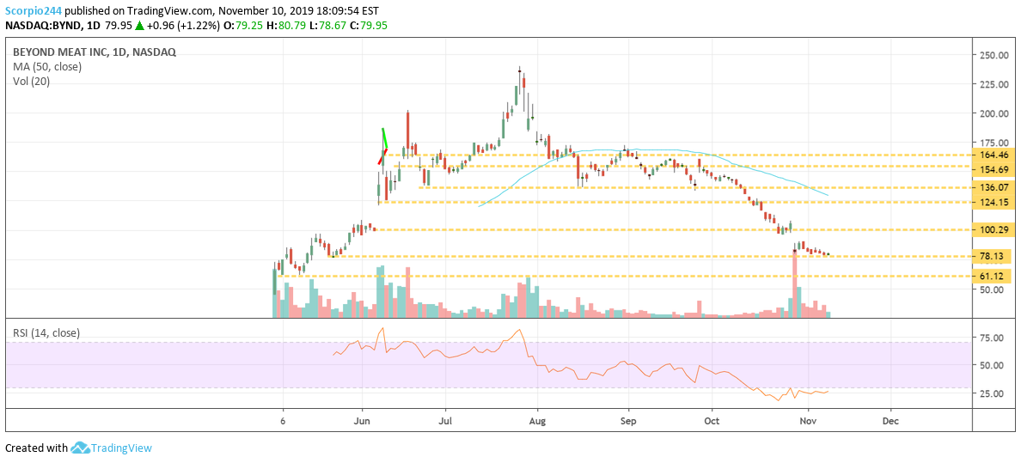This screenshot has height=463, width=1021.
Task: Open the TradingView link in the footer
Action: tap(121, 448)
